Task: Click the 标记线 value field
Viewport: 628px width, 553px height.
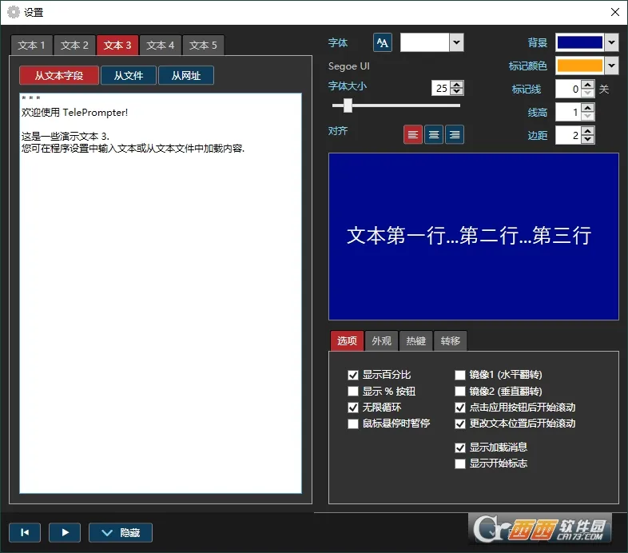Action: pyautogui.click(x=568, y=89)
